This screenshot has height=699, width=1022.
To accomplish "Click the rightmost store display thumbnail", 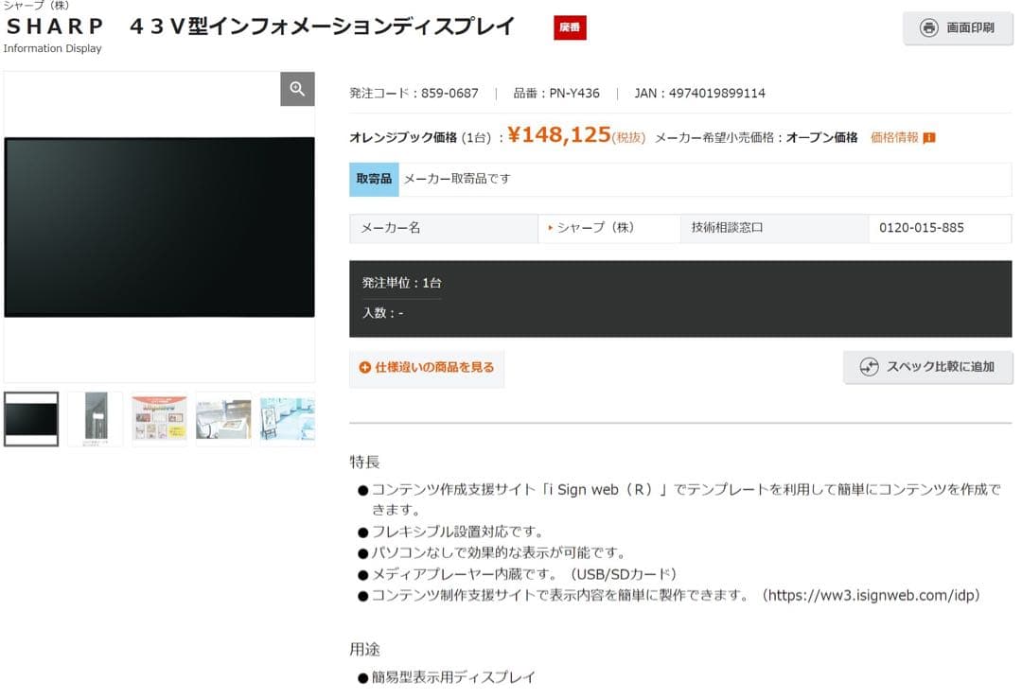I will point(287,417).
